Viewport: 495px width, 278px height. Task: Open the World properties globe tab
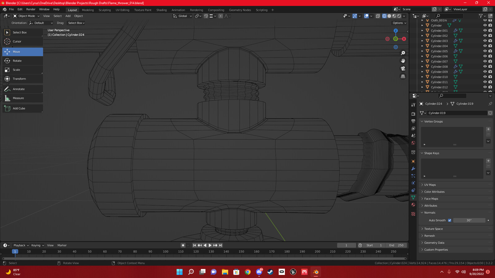(x=413, y=143)
